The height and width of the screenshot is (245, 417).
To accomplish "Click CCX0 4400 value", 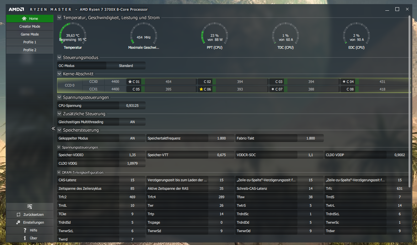I will [x=115, y=82].
